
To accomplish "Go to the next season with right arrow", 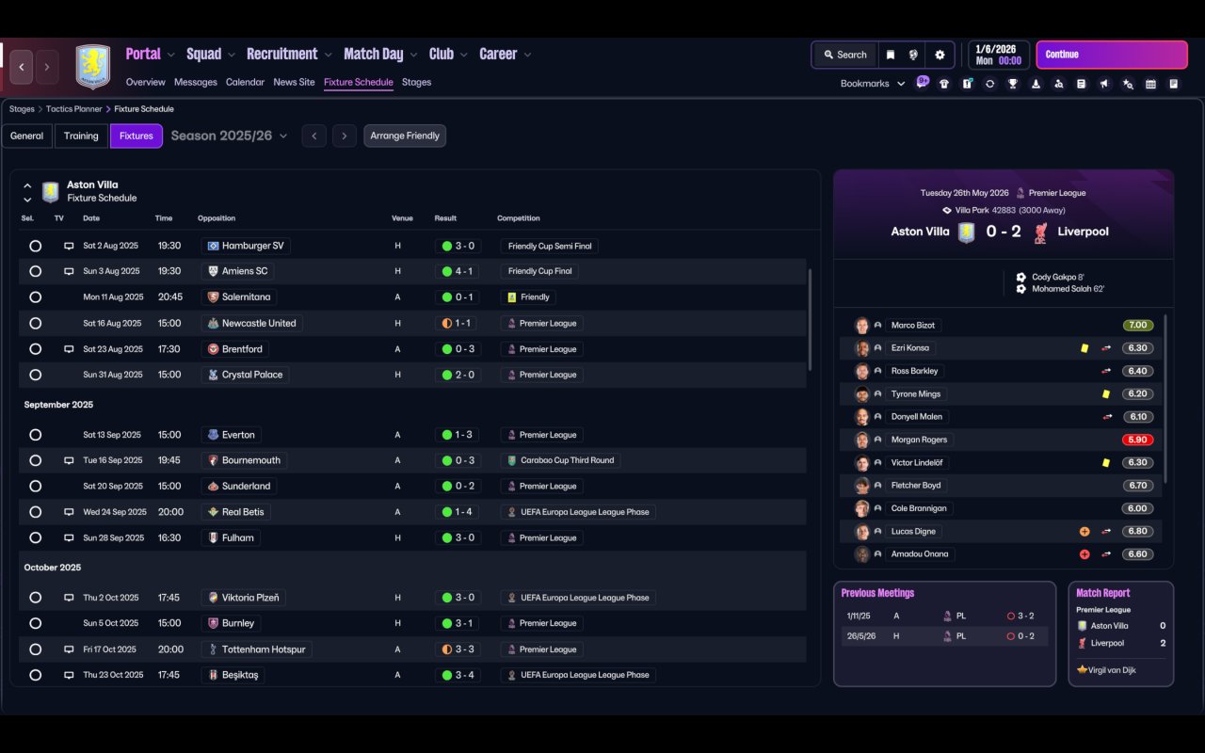I will click(345, 136).
